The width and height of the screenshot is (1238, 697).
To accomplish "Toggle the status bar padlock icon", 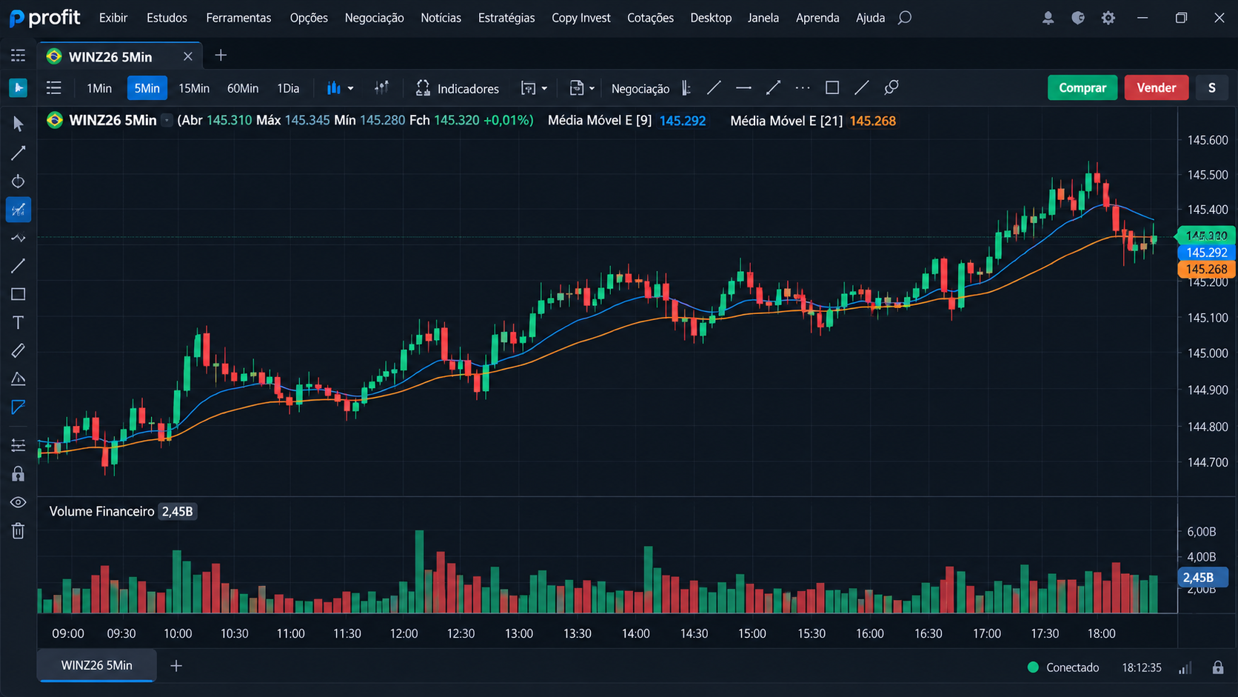I will point(1218,667).
